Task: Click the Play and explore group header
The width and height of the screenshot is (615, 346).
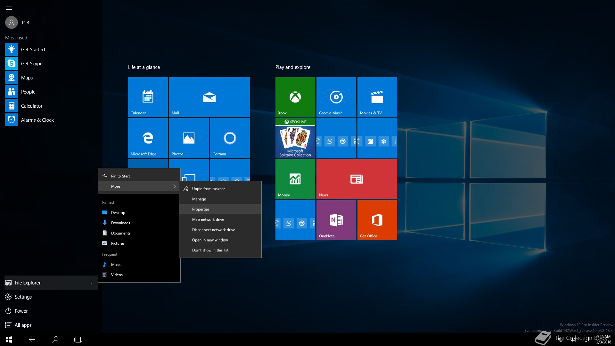Action: point(293,67)
